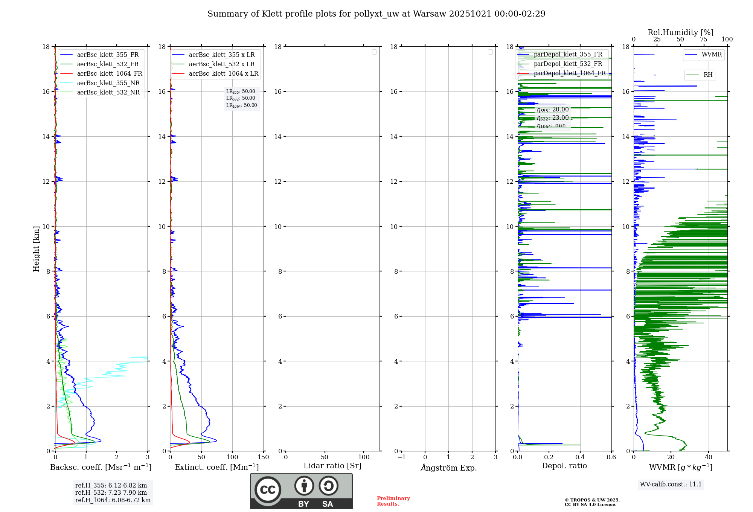Image resolution: width=753 pixels, height=512 pixels.
Task: Click the red aerBsc_klett_1064_FR legend entry
Action: pos(109,74)
